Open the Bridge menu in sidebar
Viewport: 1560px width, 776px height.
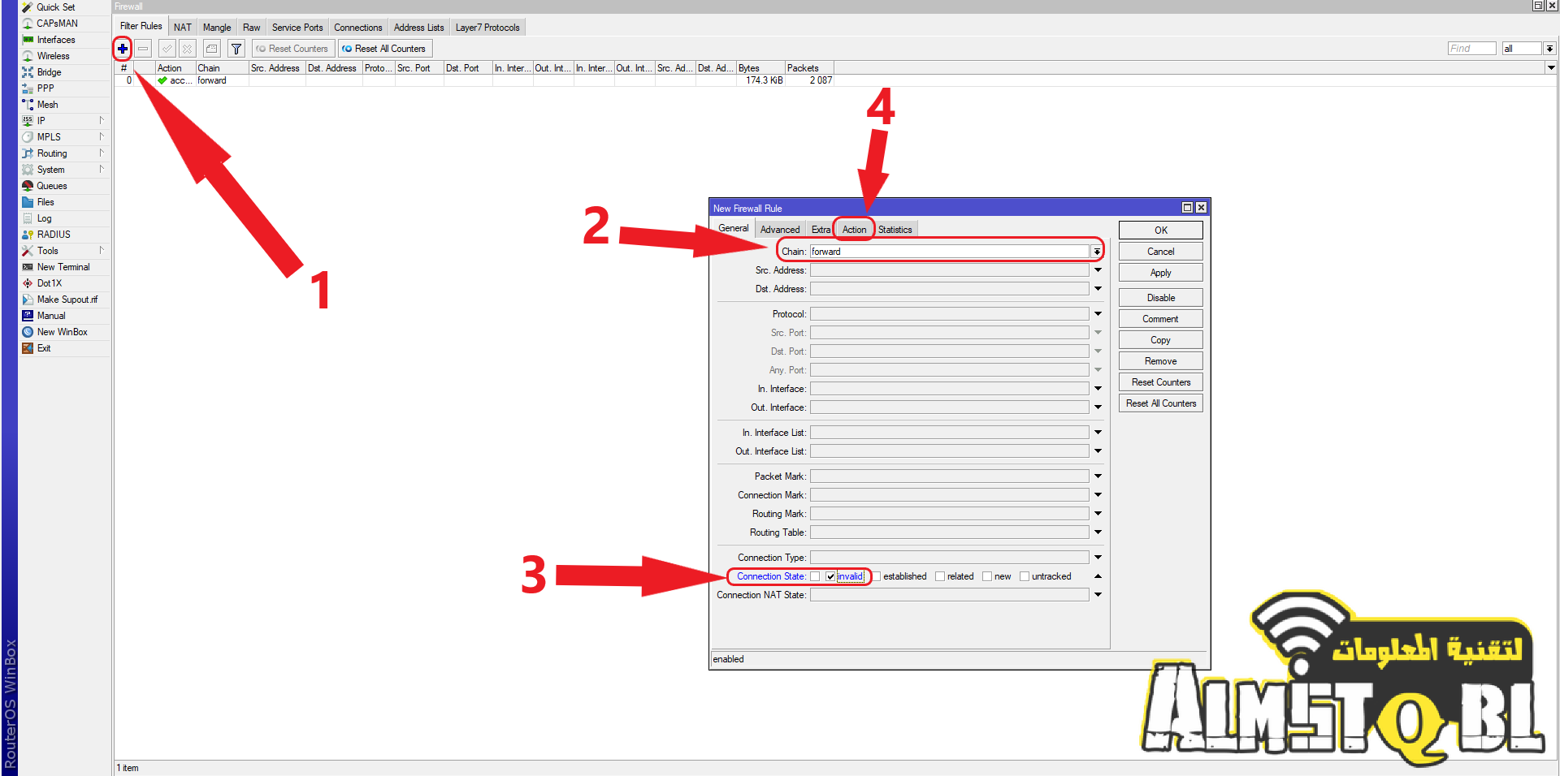[x=49, y=72]
